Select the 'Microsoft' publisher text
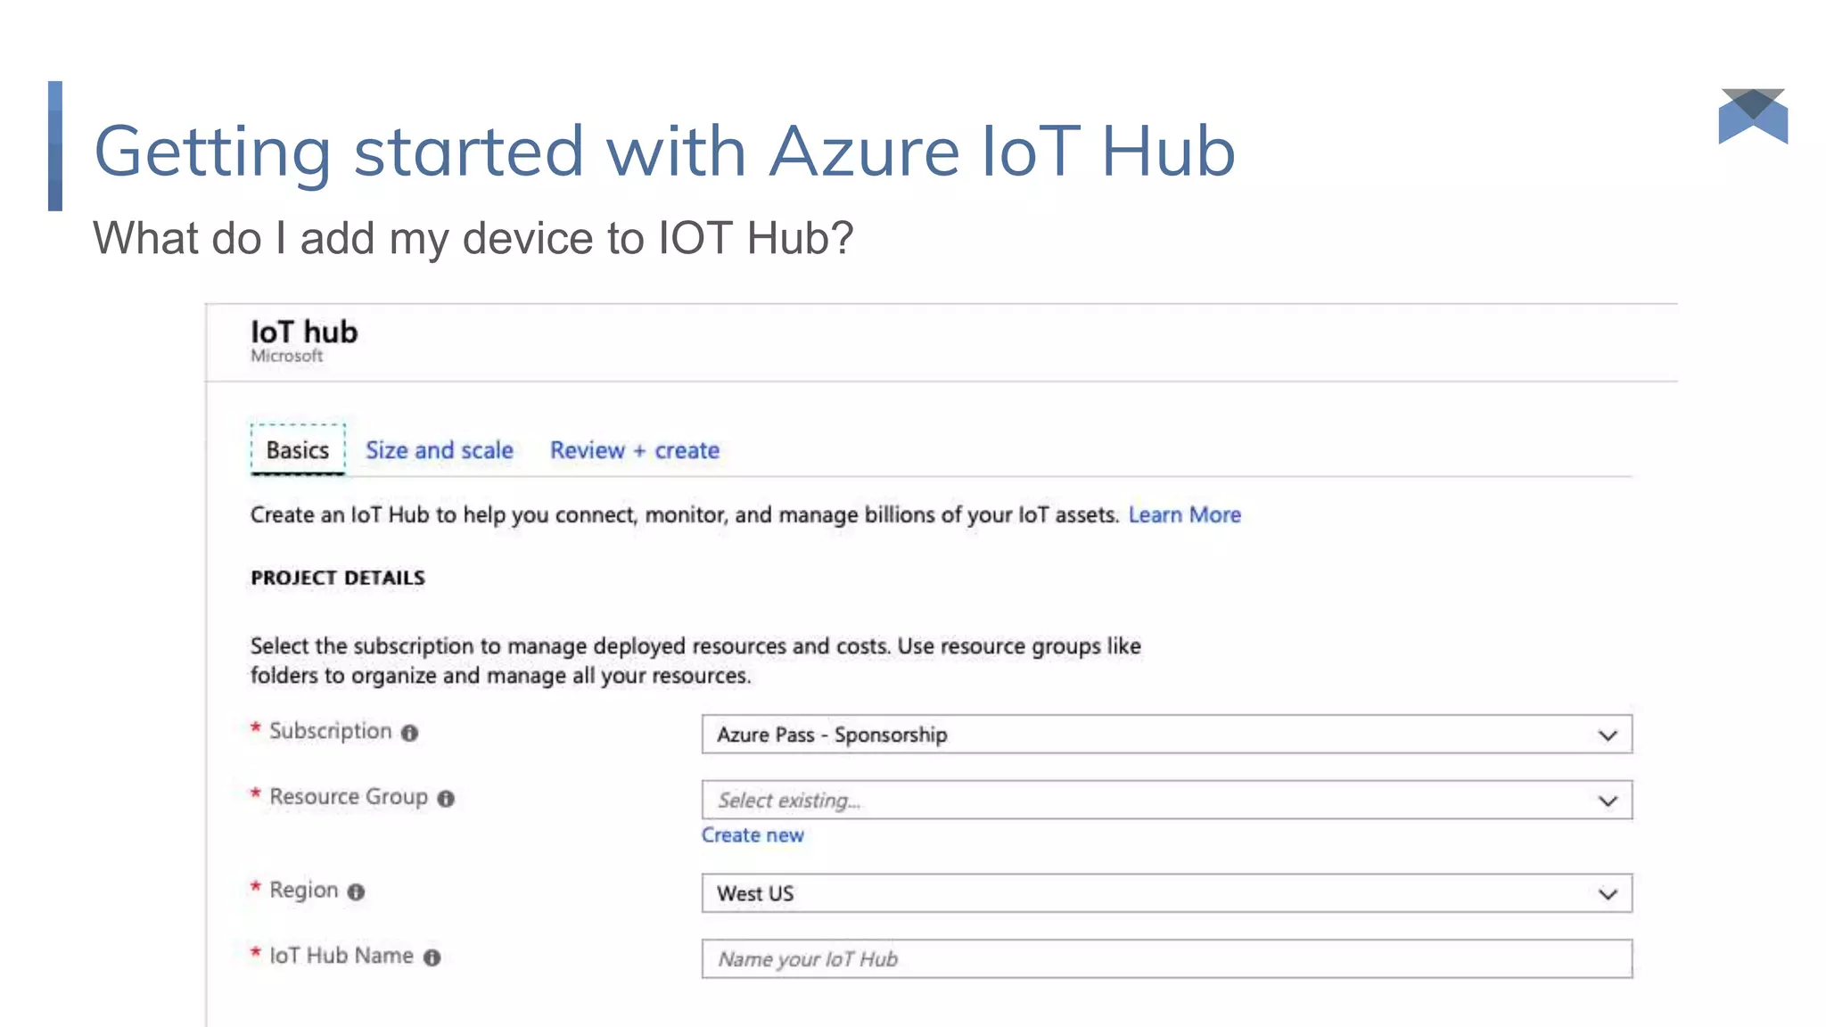This screenshot has height=1027, width=1826. click(286, 356)
